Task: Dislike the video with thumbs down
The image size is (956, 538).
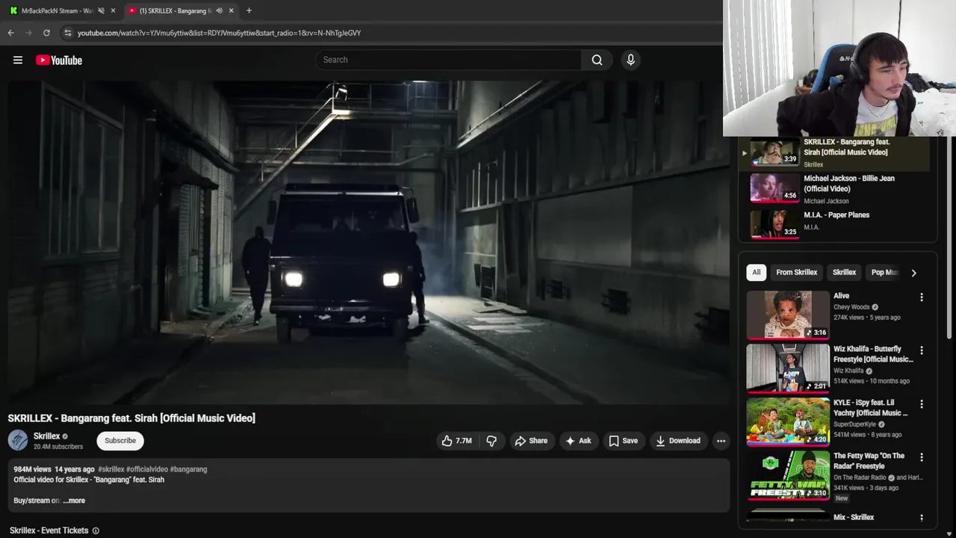Action: tap(491, 441)
